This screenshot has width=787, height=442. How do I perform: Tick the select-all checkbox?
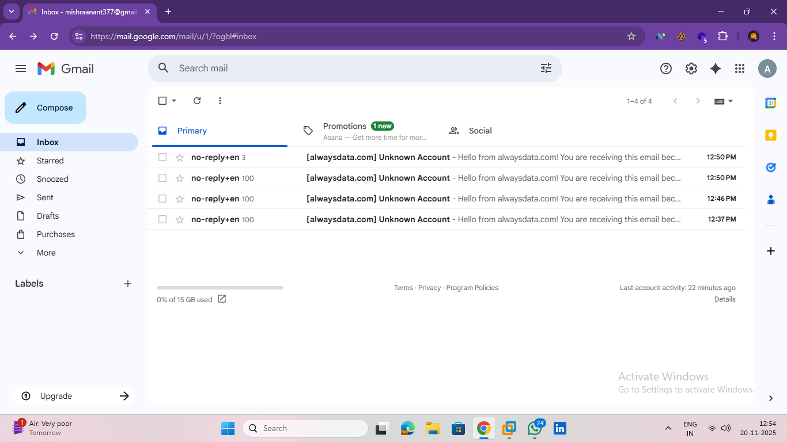coord(162,101)
